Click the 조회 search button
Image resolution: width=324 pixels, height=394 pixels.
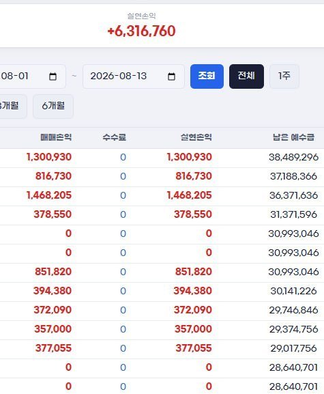point(207,76)
